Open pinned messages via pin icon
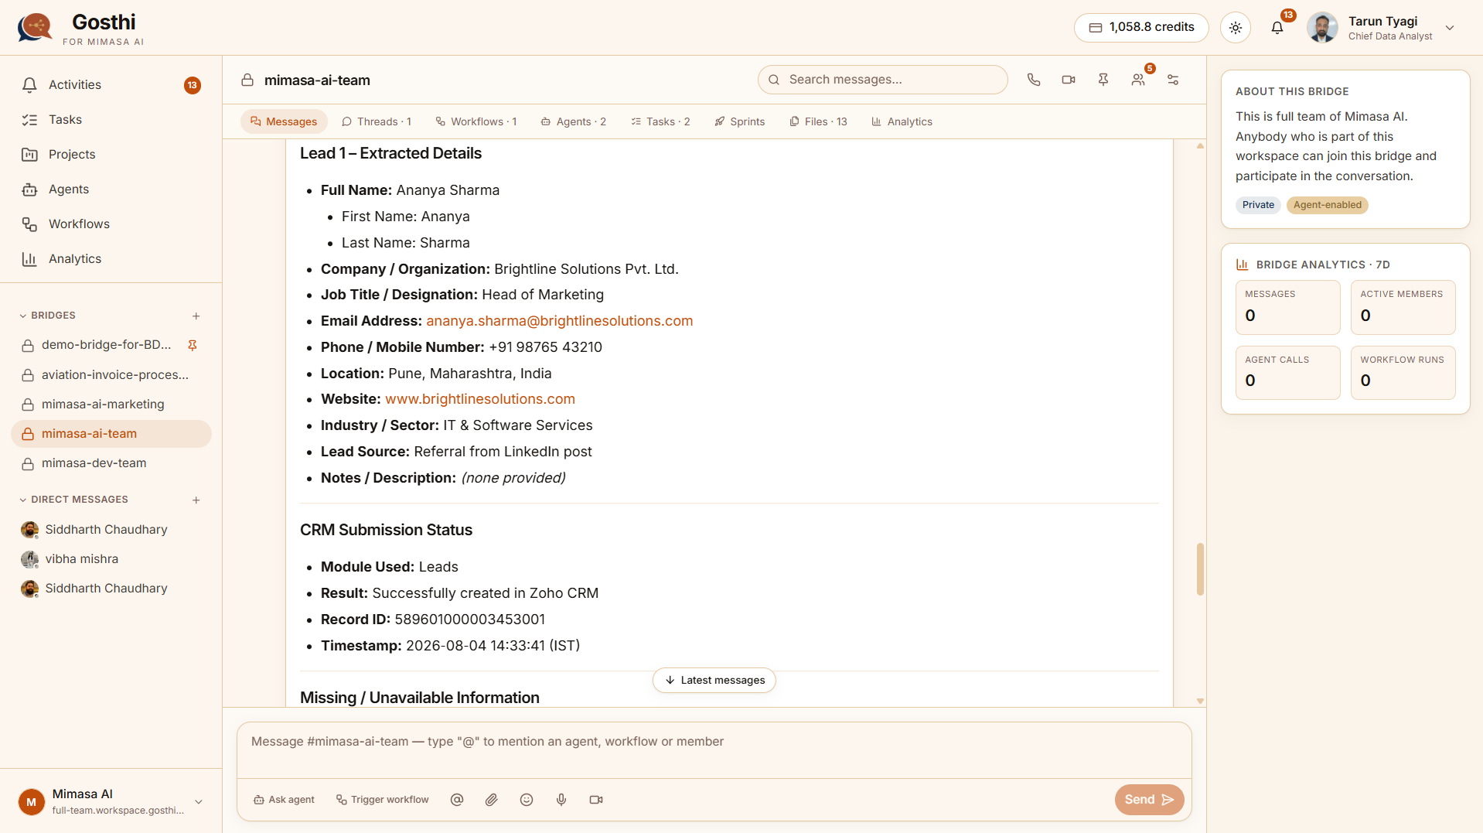 pos(1103,80)
